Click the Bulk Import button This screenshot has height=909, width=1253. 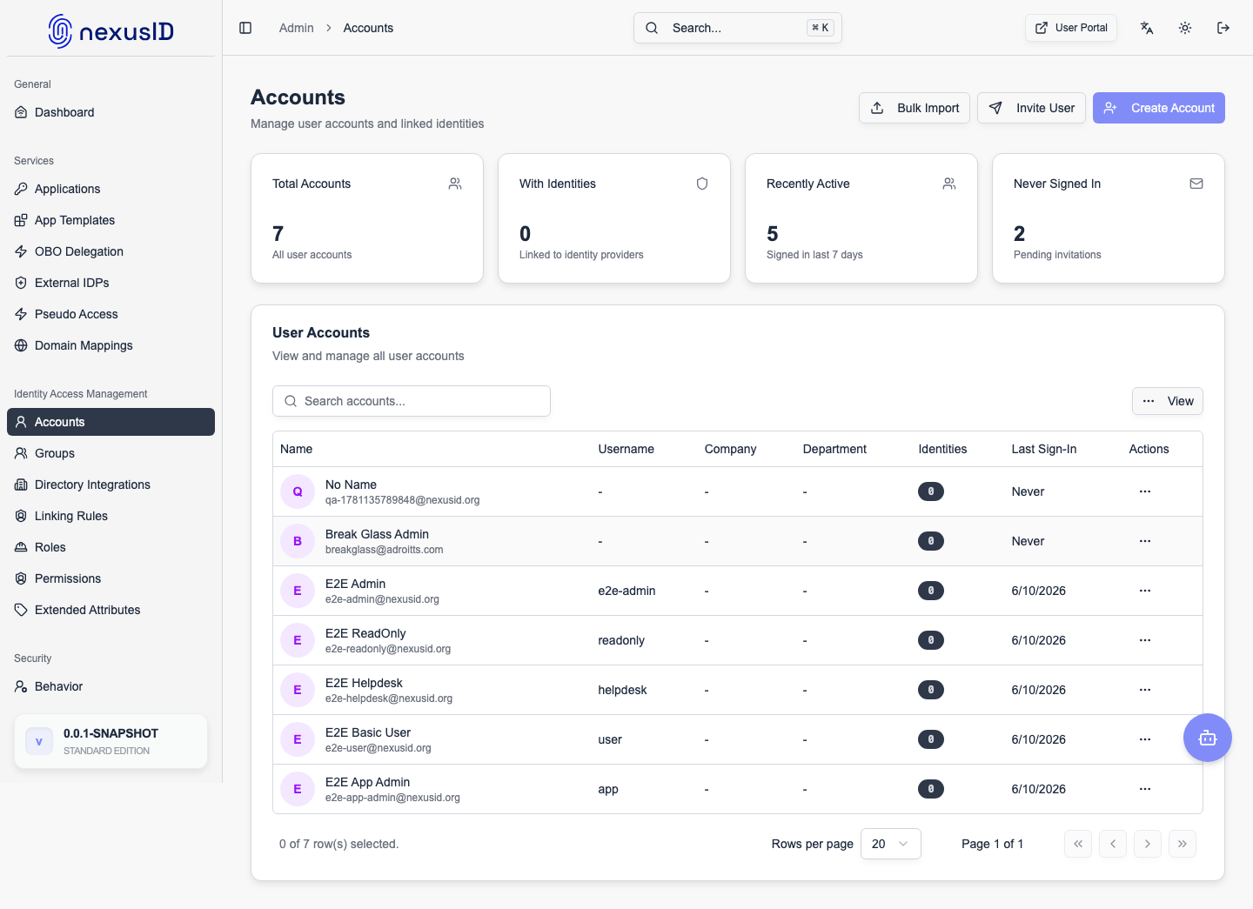pyautogui.click(x=915, y=108)
